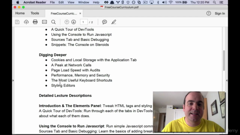Viewport: 240px width, 135px height.
Task: Go to next page arrow icon
Action: [x=73, y=22]
